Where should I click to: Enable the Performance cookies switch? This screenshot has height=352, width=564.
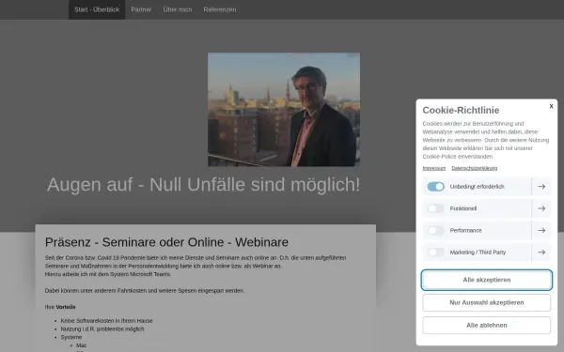click(435, 230)
